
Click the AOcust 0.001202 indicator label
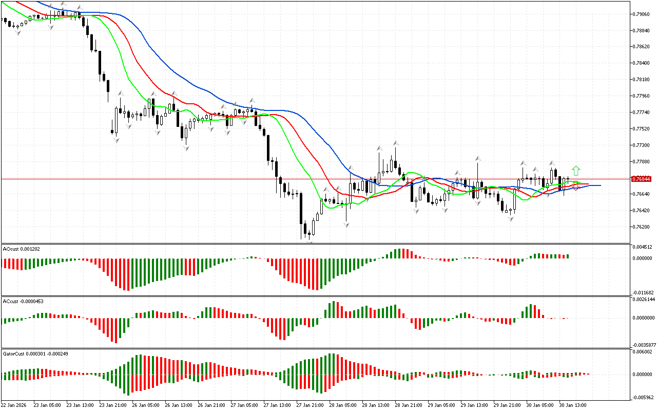pos(21,249)
